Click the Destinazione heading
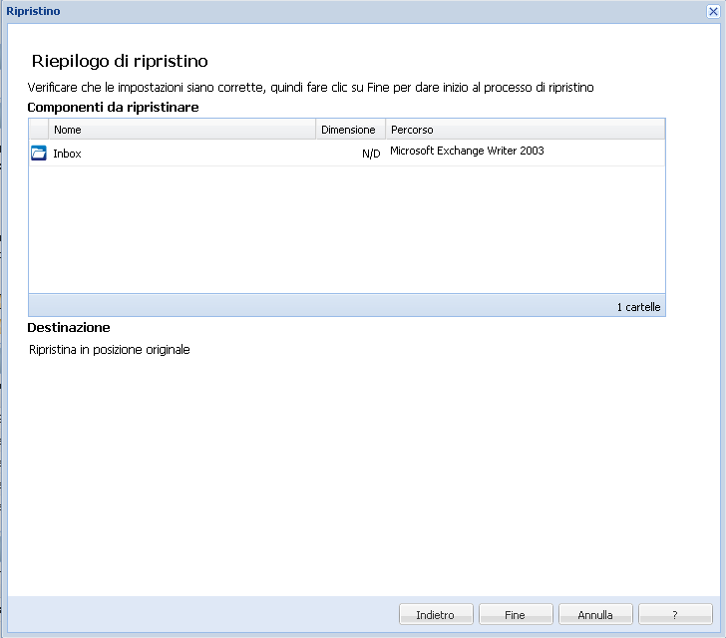 point(69,328)
